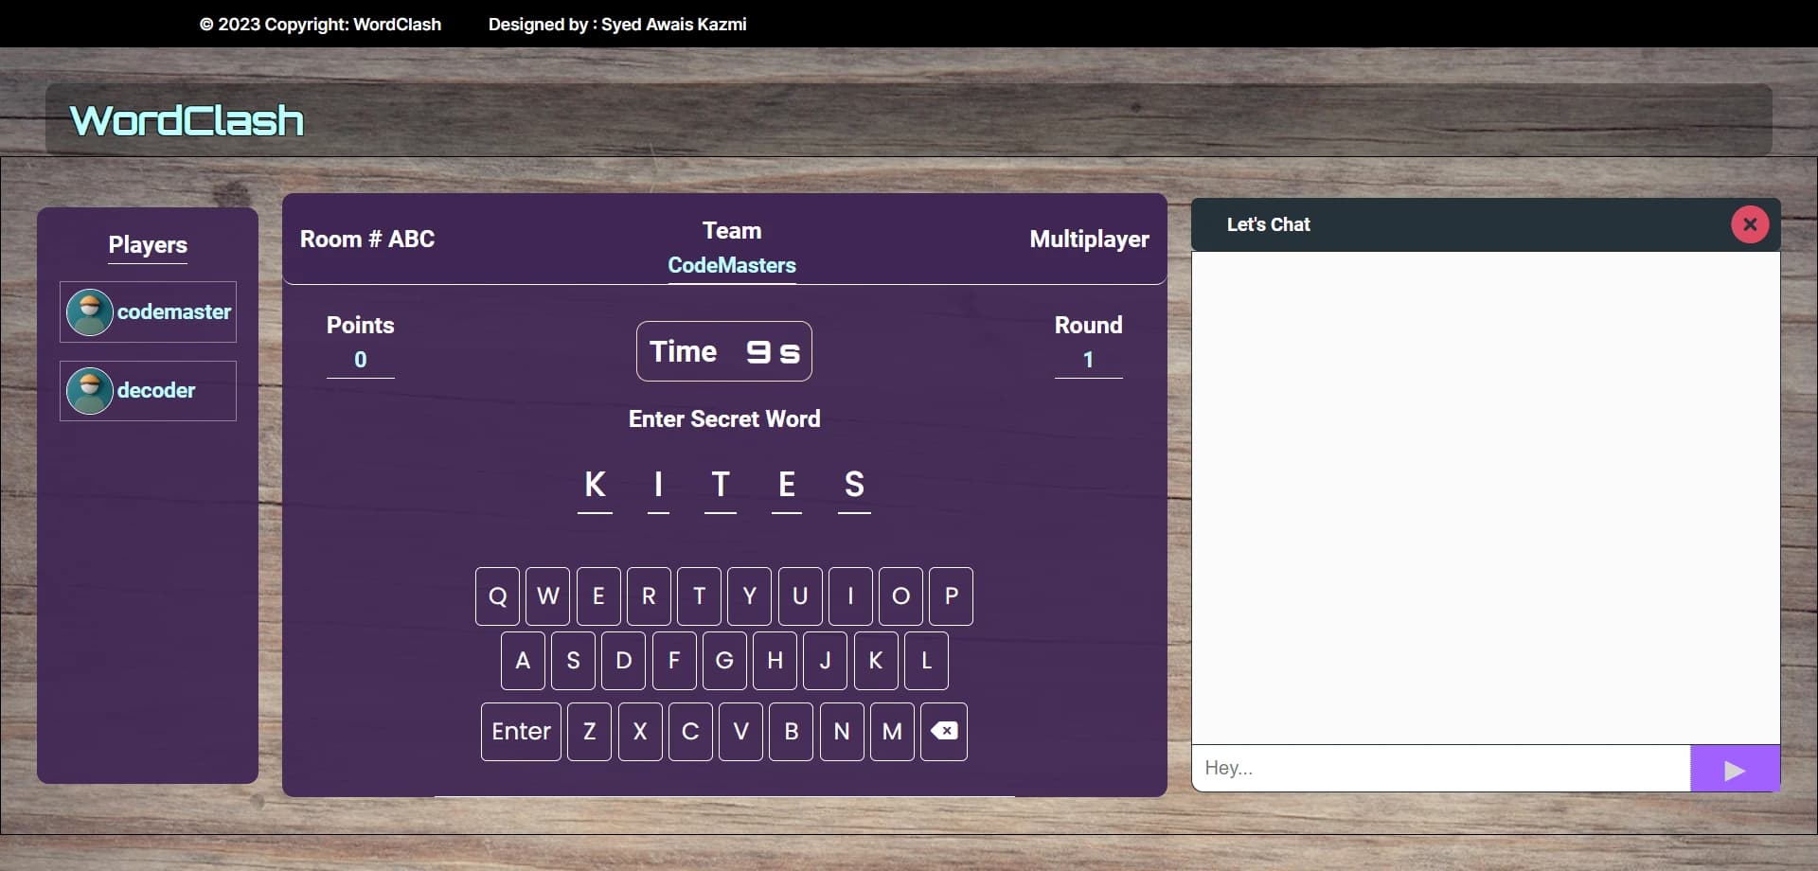
Task: Click codemaster's avatar icon
Action: click(x=90, y=312)
